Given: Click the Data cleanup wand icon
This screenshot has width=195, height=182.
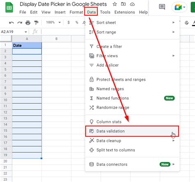Looking at the screenshot, I should (92, 140).
